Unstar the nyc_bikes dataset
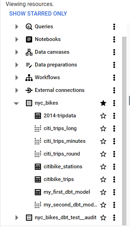Screen dimensions: 130x227 tap(103, 103)
